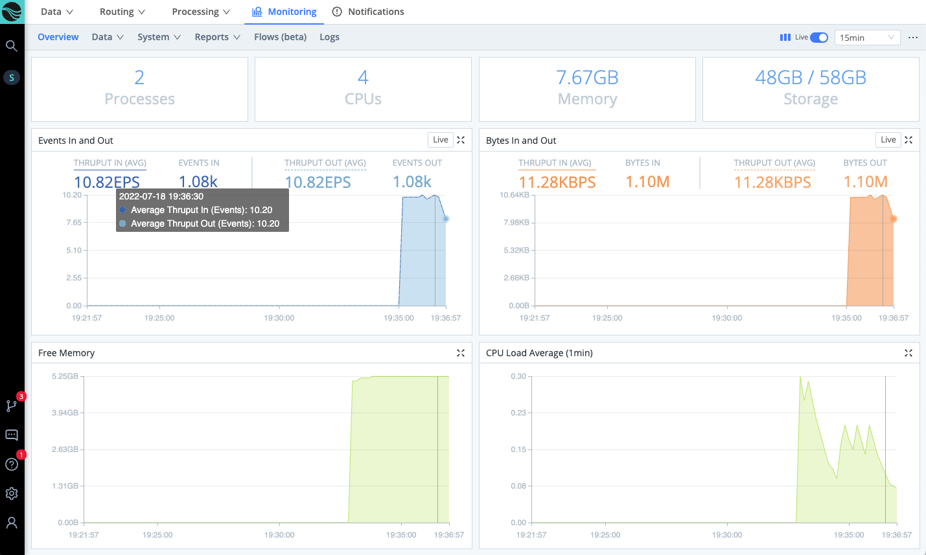Screen dimensions: 926x555
Task: Open the version control branch icon with badge 3
Action: (x=12, y=405)
